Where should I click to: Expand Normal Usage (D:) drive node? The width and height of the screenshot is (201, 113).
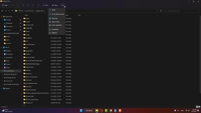(2, 74)
